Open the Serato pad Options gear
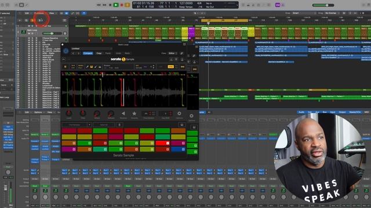This screenshot has height=208, width=371. click(179, 113)
